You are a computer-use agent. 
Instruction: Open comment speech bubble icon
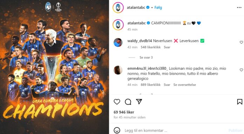tap(128, 102)
